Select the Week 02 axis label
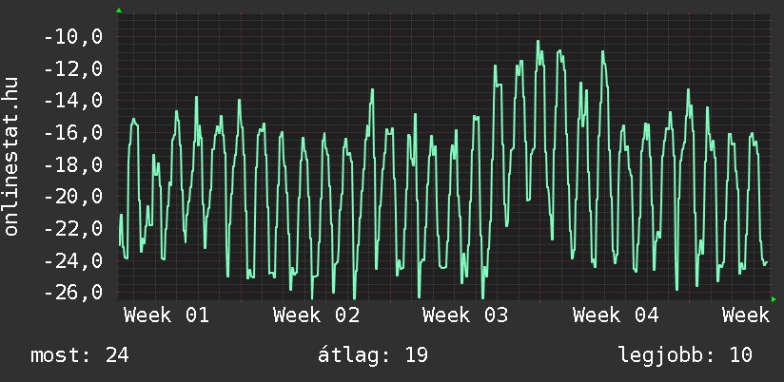 [x=316, y=315]
